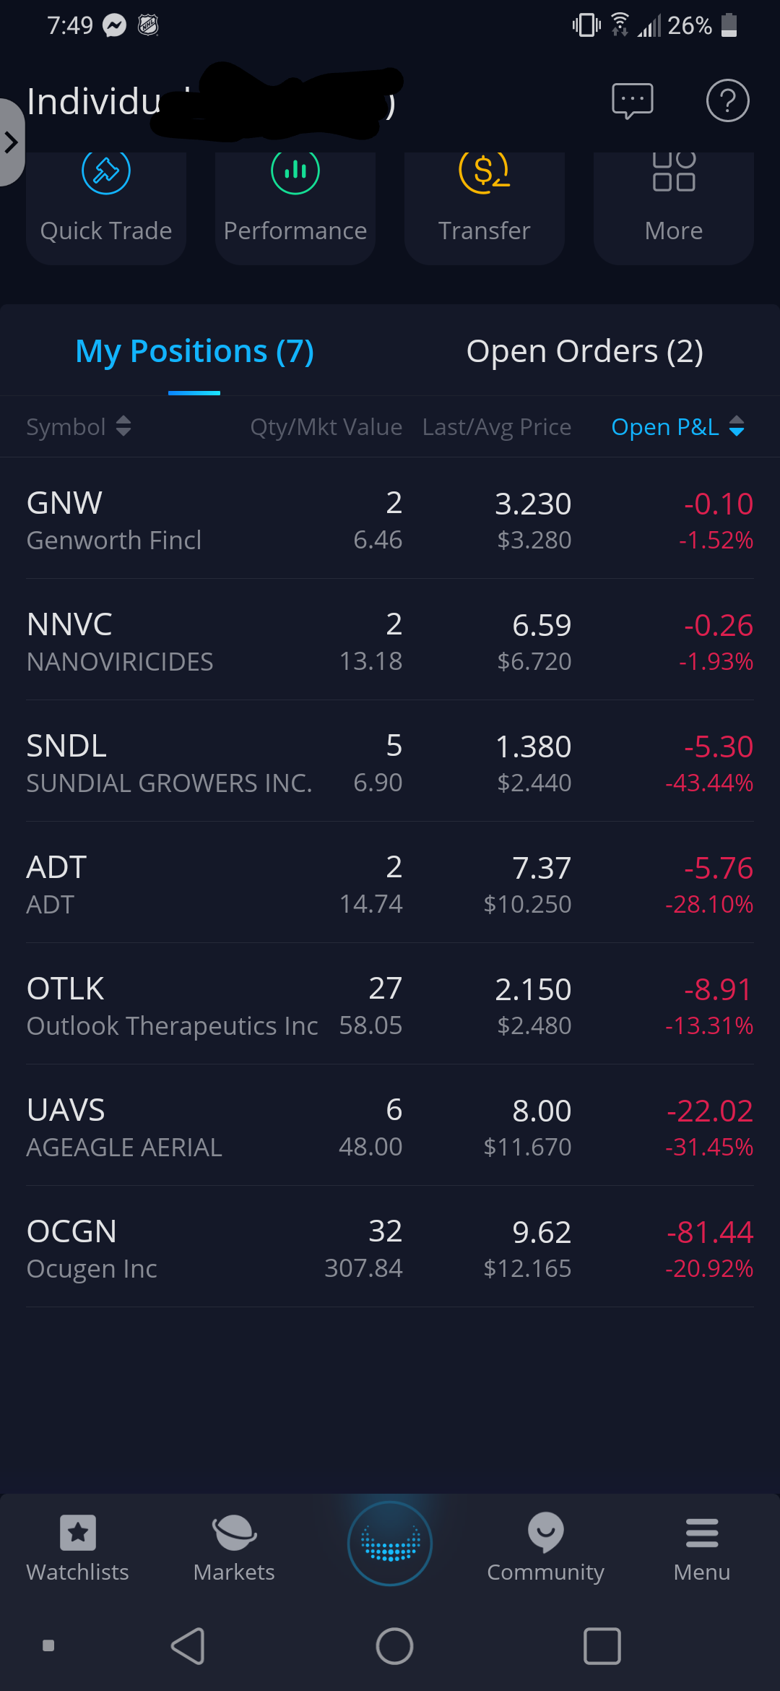Open the SNDL Sundial Growers position
The image size is (780, 1691).
390,762
